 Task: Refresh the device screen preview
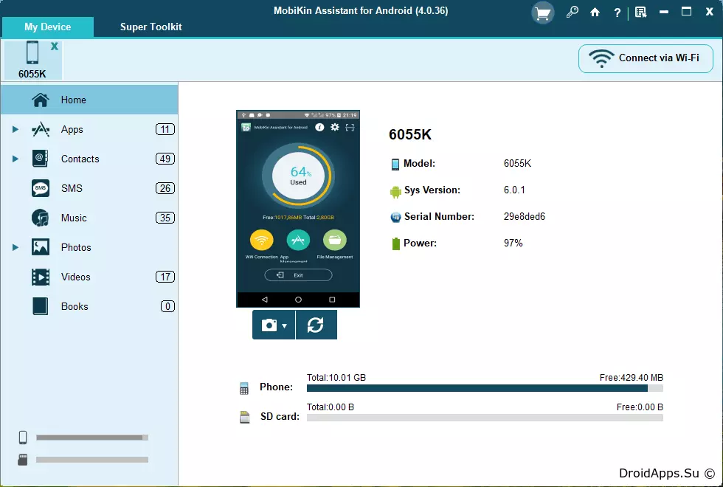316,325
